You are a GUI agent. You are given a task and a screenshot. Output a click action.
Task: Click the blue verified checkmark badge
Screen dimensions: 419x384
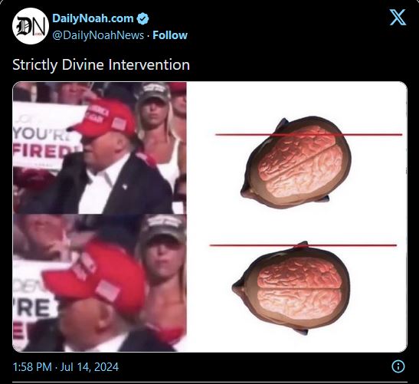tap(142, 18)
